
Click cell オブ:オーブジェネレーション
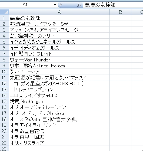(59, 107)
